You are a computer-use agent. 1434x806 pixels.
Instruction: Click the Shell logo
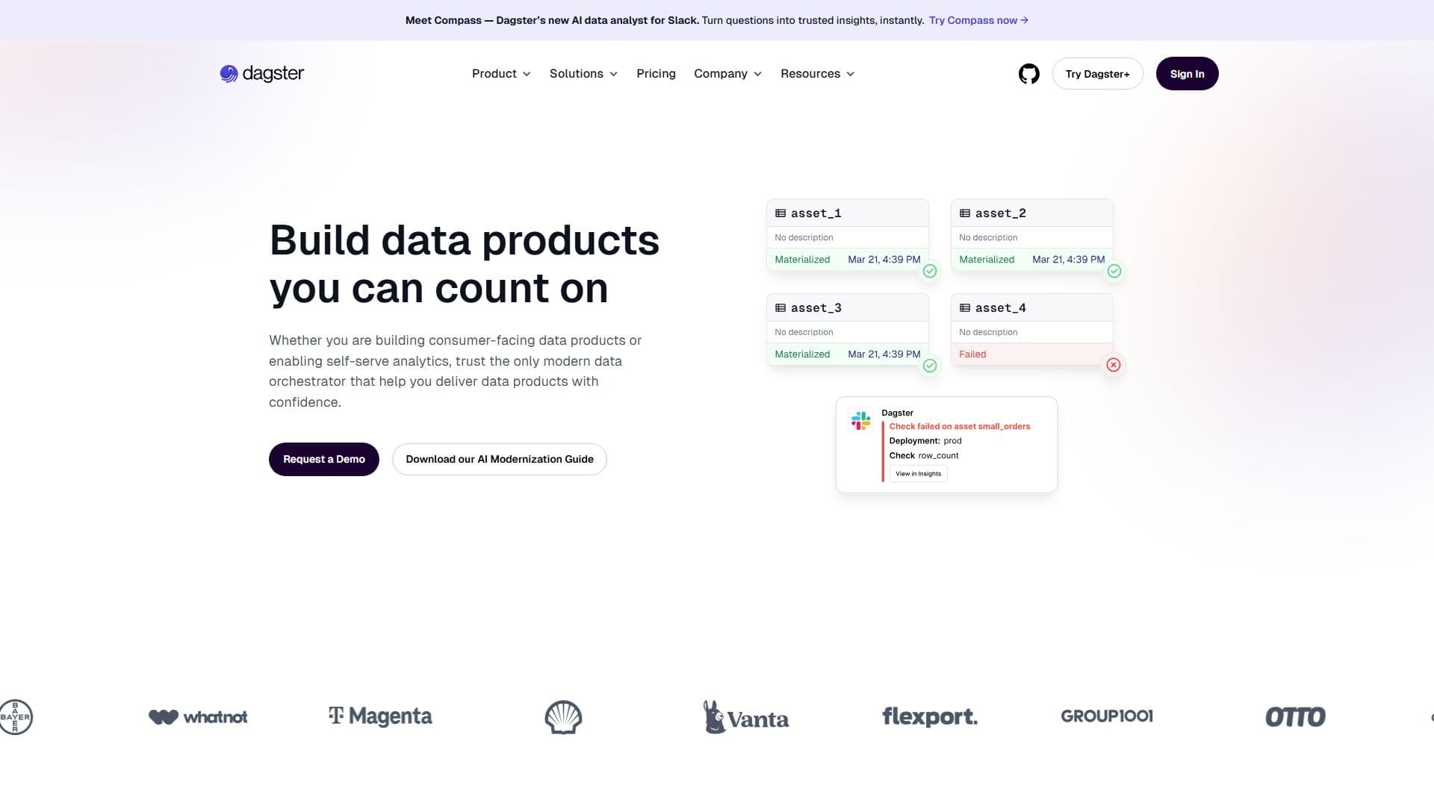(563, 717)
